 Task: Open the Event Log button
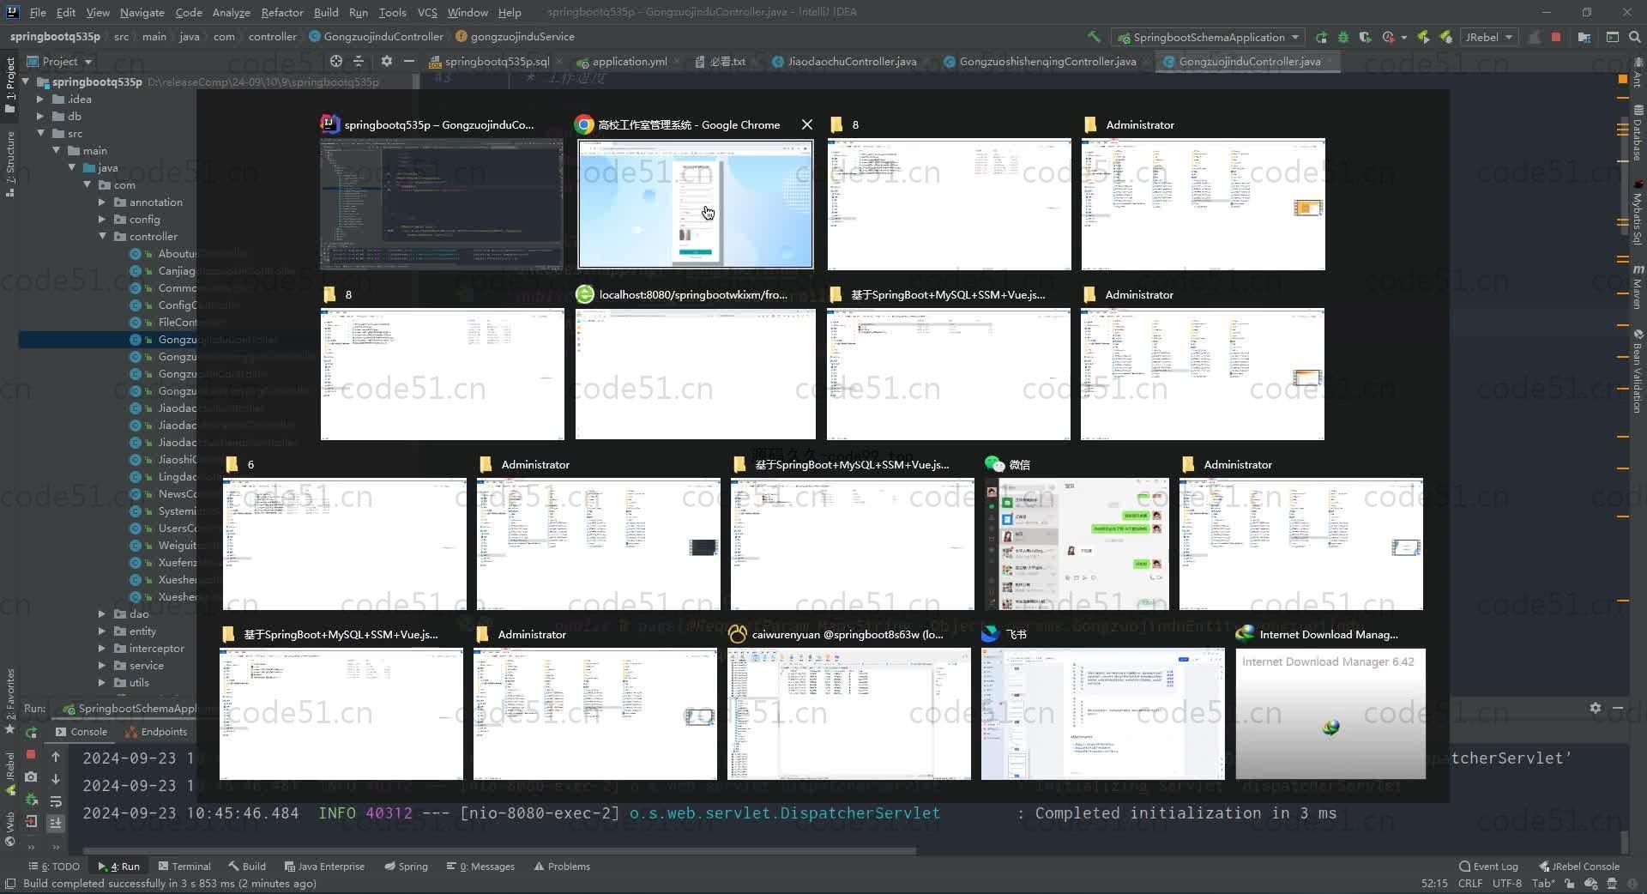pos(1488,866)
